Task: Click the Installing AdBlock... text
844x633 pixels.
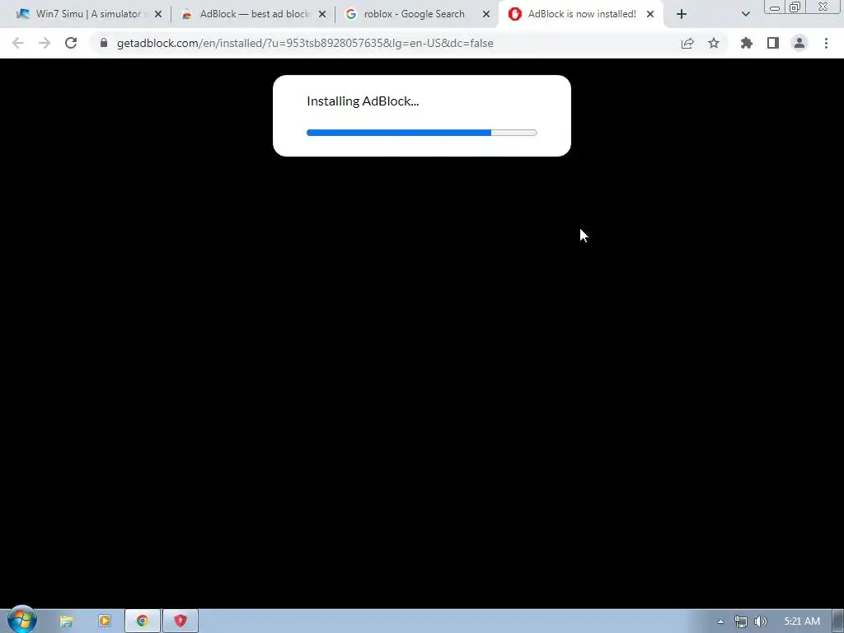Action: pos(363,101)
